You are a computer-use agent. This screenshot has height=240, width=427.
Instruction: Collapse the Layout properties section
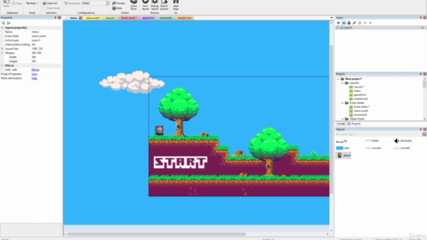point(2,28)
